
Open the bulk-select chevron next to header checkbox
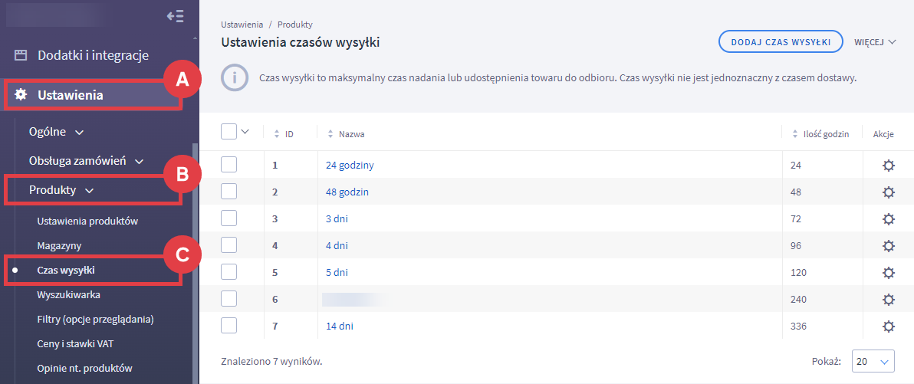click(245, 132)
